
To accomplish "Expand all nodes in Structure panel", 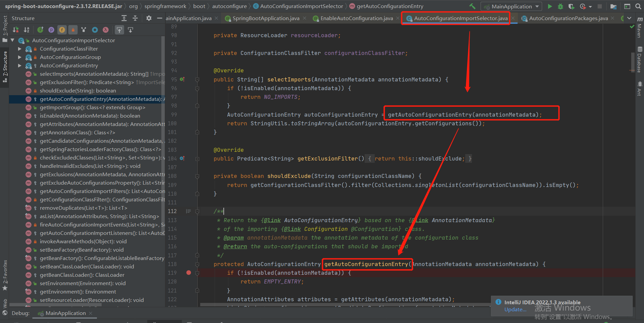I will (x=124, y=18).
